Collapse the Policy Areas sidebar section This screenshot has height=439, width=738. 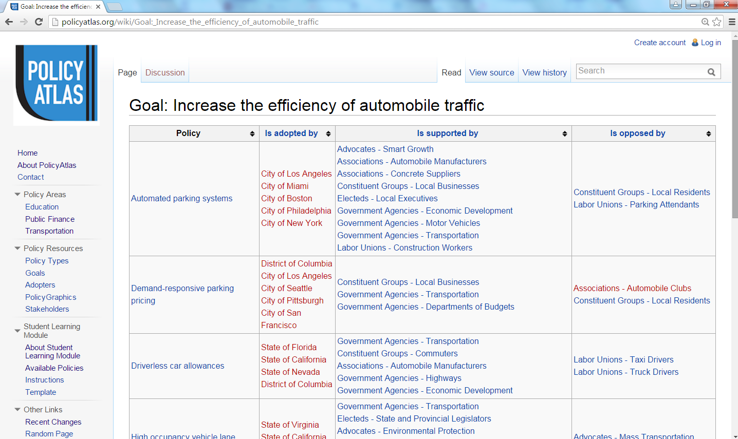17,195
